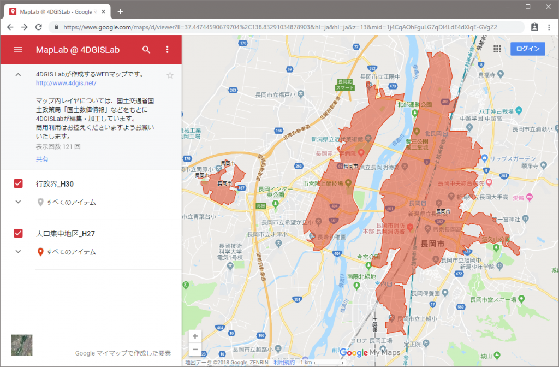
Task: Click the 共有 share link
Action: tap(42, 159)
